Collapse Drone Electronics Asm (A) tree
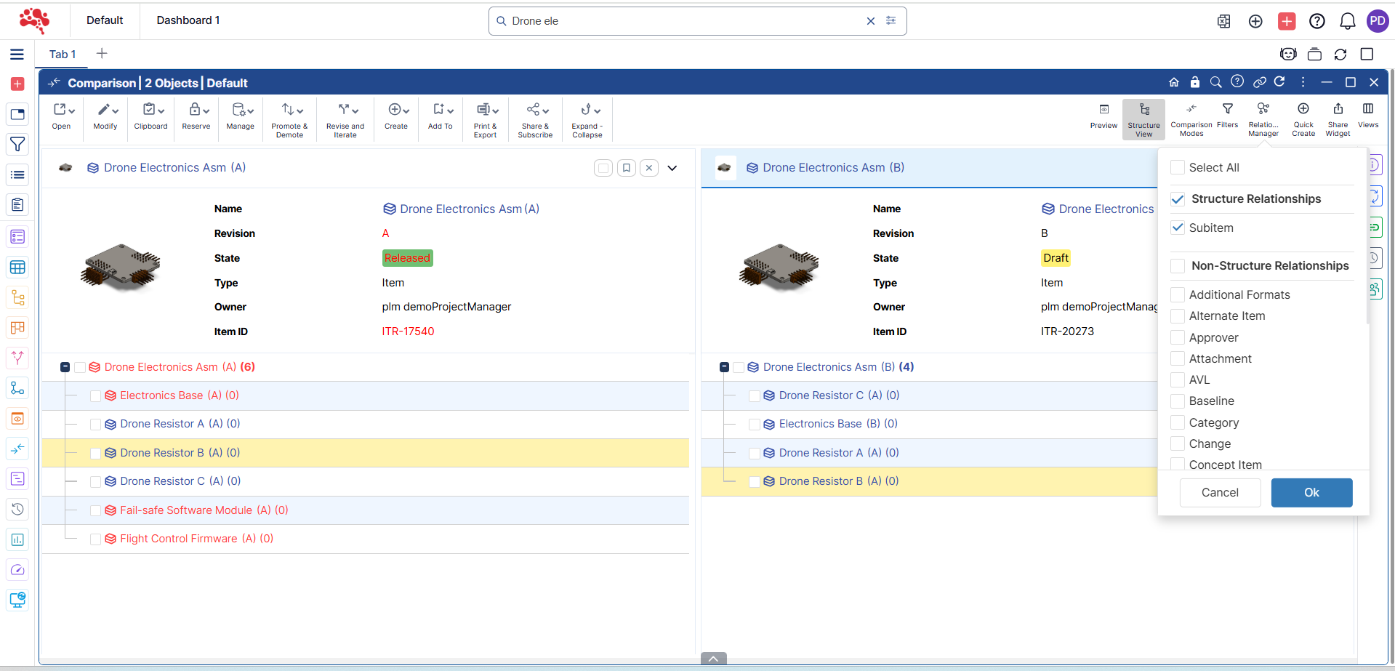The height and width of the screenshot is (671, 1395). click(x=65, y=367)
